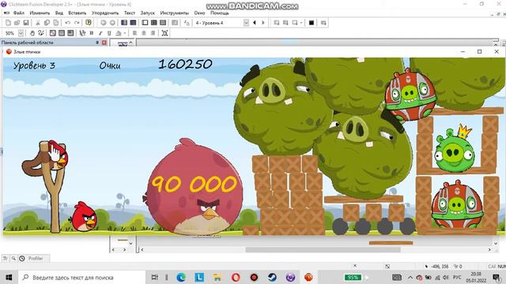Image resolution: width=506 pixels, height=284 pixels.
Task: Align text left icon
Action: pos(134,33)
